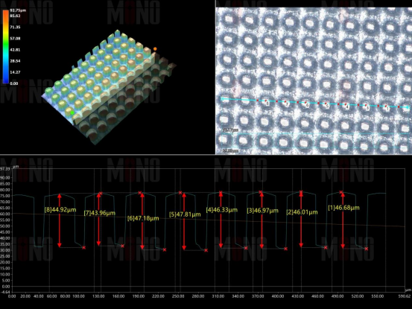Select marker 8 on the cyan profile line
Screen dimensions: 412x309
coord(267,103)
